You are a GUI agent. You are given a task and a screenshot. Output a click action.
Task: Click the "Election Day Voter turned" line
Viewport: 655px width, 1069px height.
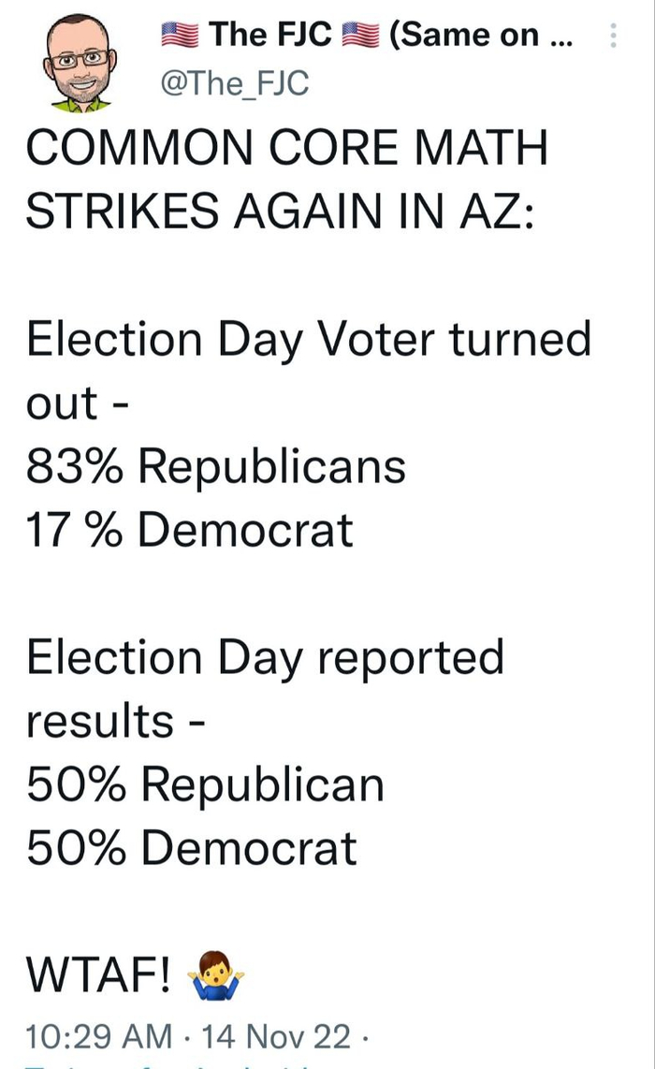pos(309,339)
